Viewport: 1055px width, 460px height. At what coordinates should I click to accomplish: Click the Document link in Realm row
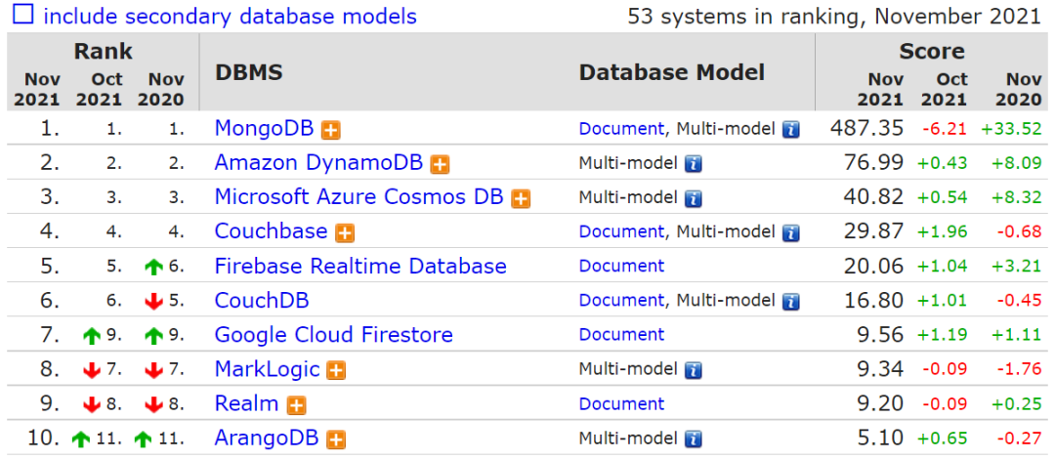pos(621,403)
